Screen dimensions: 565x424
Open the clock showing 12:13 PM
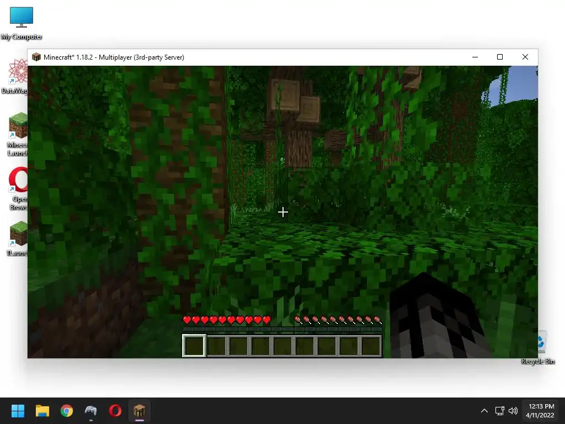pos(540,411)
